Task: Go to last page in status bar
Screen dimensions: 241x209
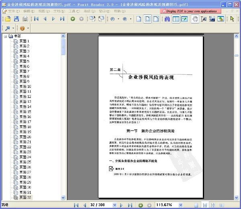Action: [130, 205]
